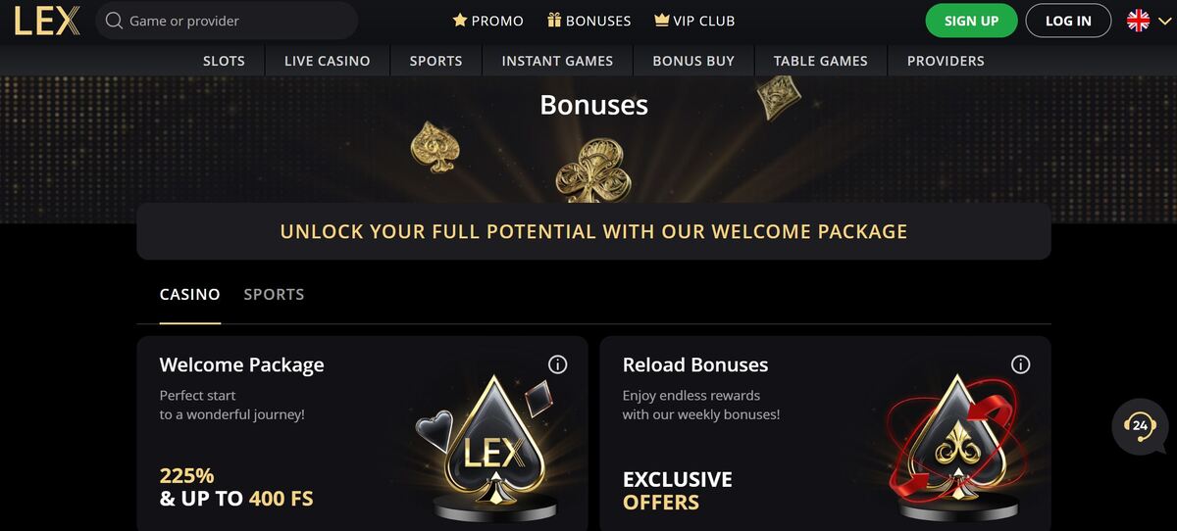Open the 24/7 support chat icon
Viewport: 1177px width, 531px height.
click(1140, 426)
